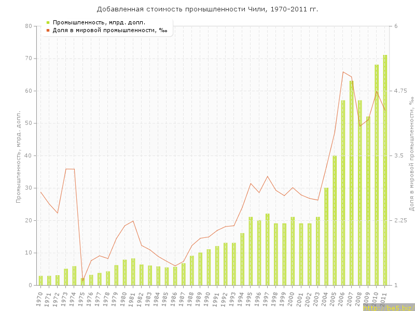Select the green bar for year 2004

(326, 236)
